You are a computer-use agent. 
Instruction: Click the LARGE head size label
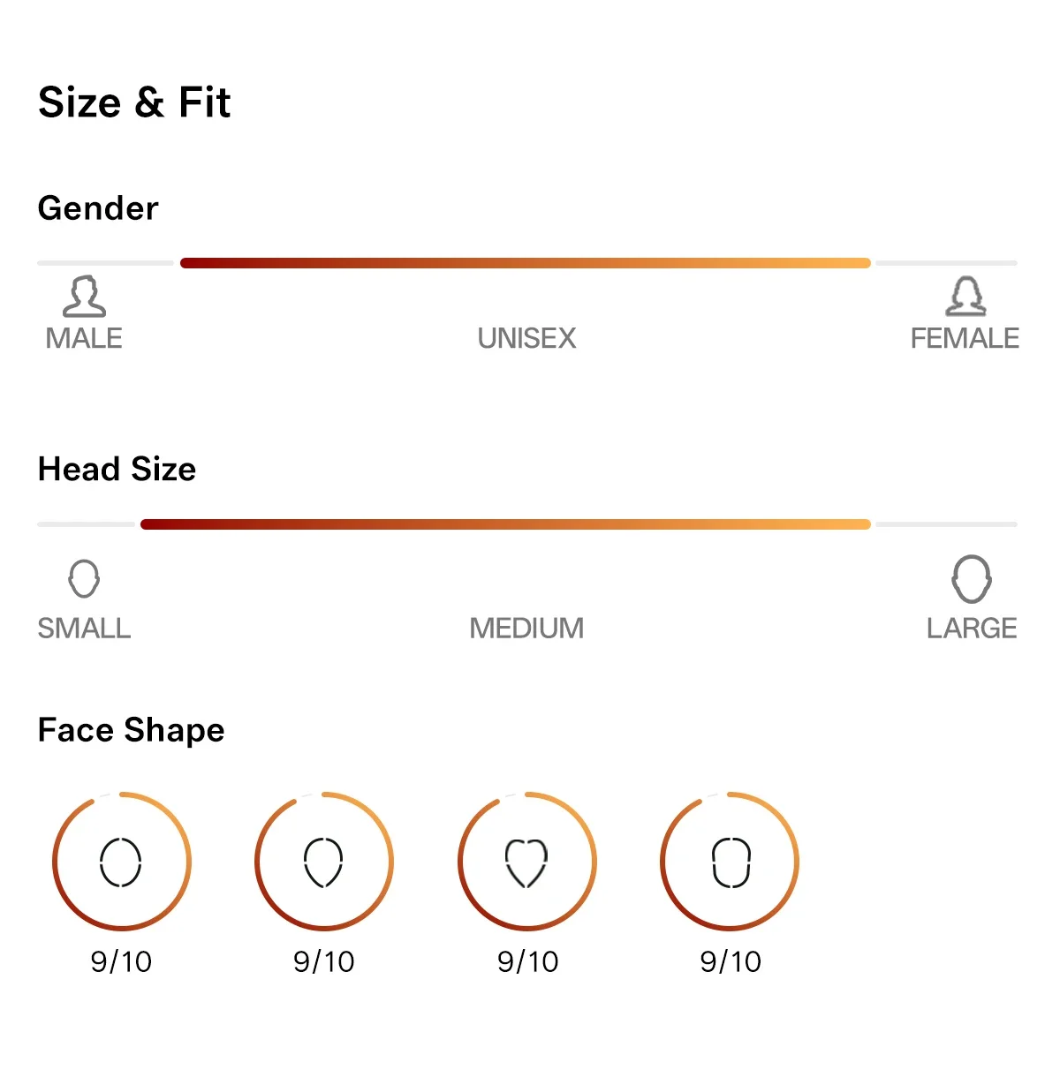972,628
